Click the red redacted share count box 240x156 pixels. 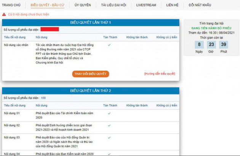pyautogui.click(x=50, y=29)
